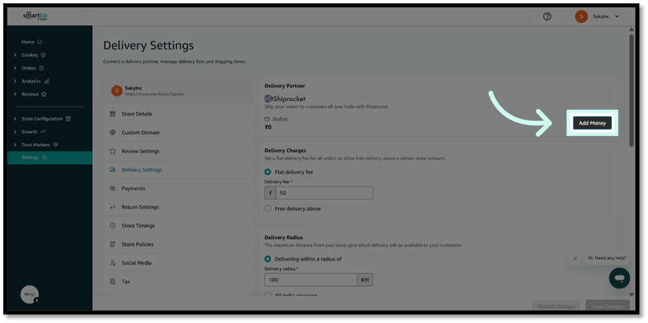Click the Add Money button
Screen dimensions: 648x323
[x=592, y=123]
